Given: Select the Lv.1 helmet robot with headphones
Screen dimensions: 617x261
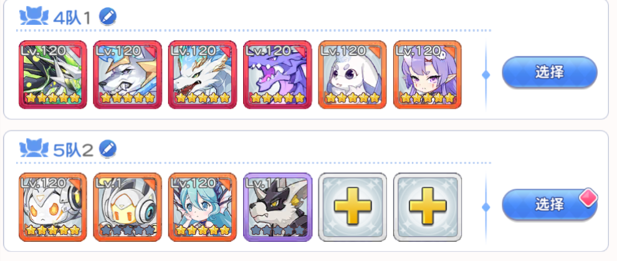Looking at the screenshot, I should click(128, 207).
